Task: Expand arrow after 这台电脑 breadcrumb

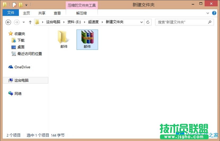Action: click(64, 22)
